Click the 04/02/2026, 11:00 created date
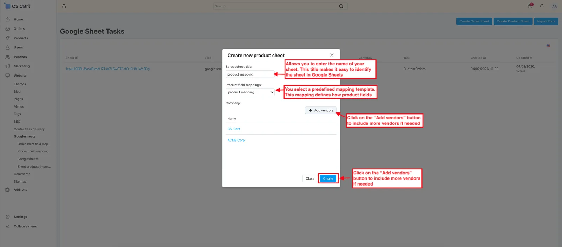The height and width of the screenshot is (247, 562). (x=484, y=69)
